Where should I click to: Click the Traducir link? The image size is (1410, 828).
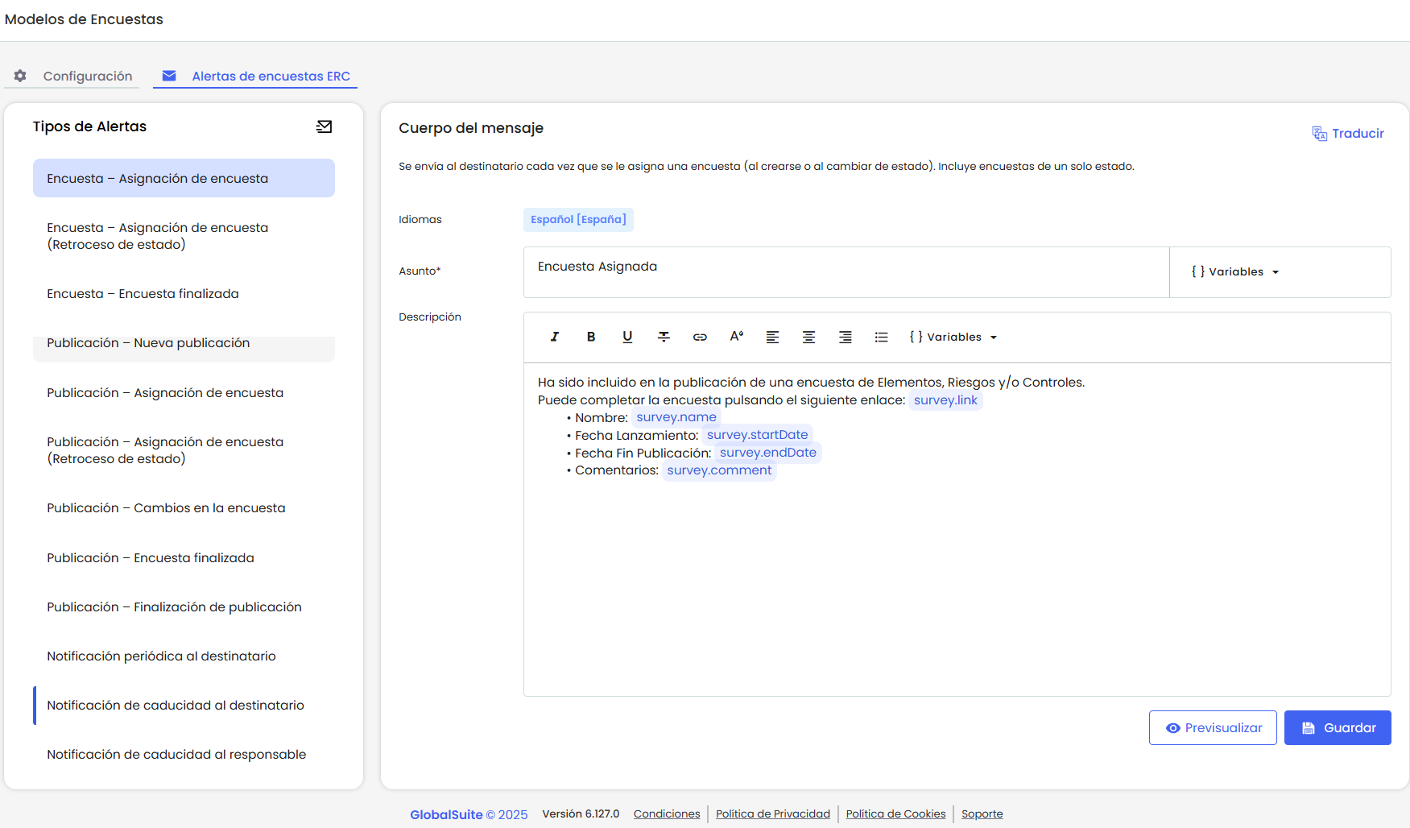1348,134
